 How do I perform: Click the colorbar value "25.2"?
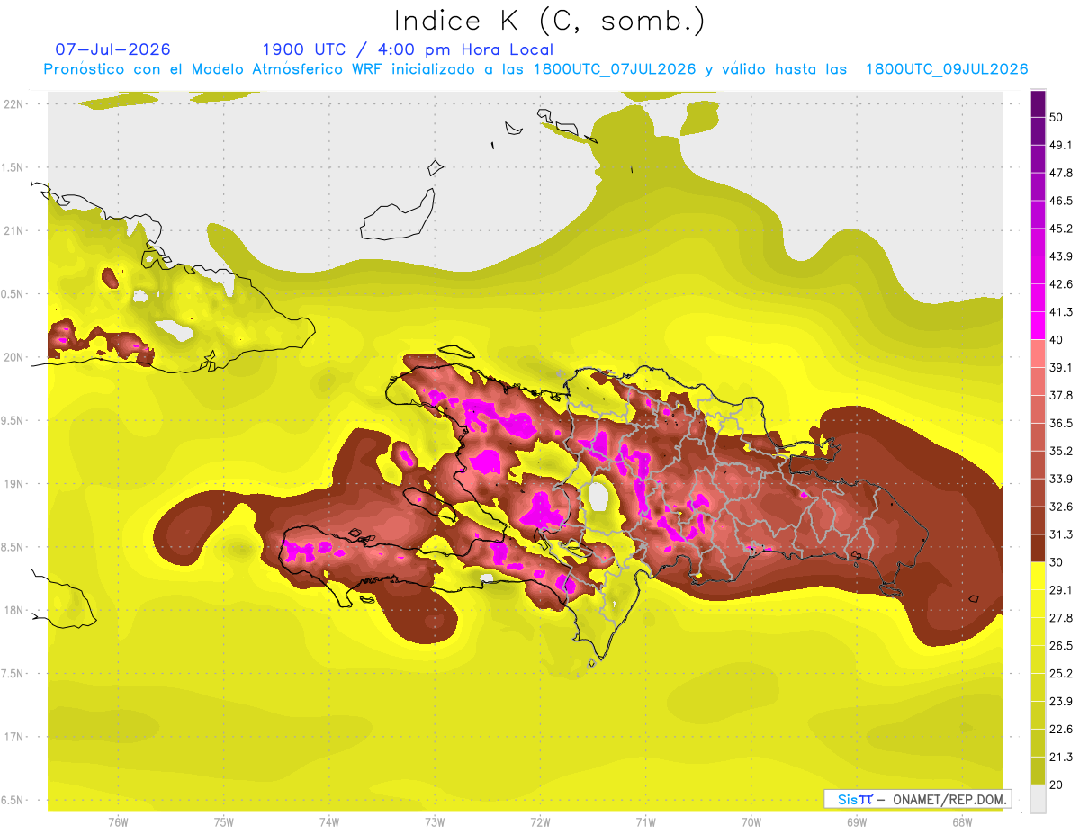1060,674
